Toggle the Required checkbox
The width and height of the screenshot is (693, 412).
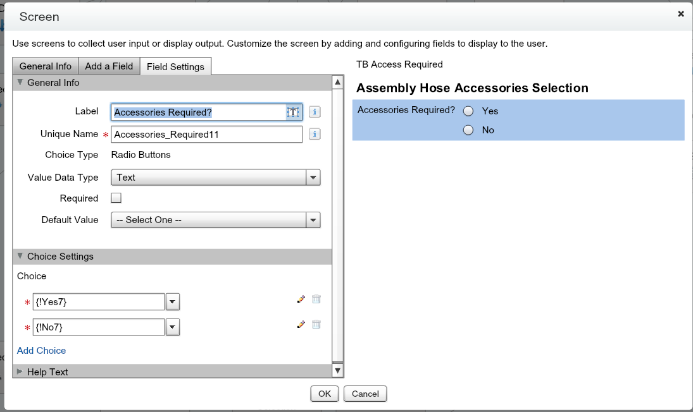click(116, 198)
